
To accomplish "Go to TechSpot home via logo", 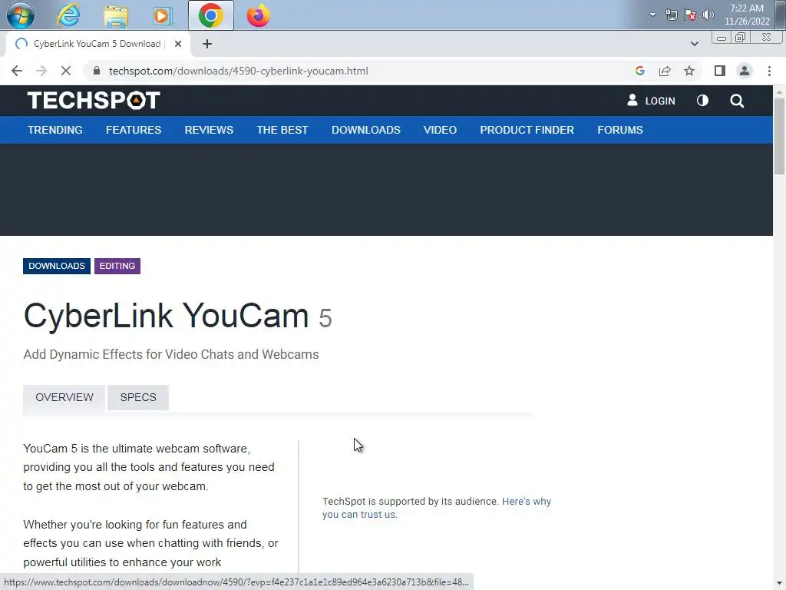I will coord(94,101).
